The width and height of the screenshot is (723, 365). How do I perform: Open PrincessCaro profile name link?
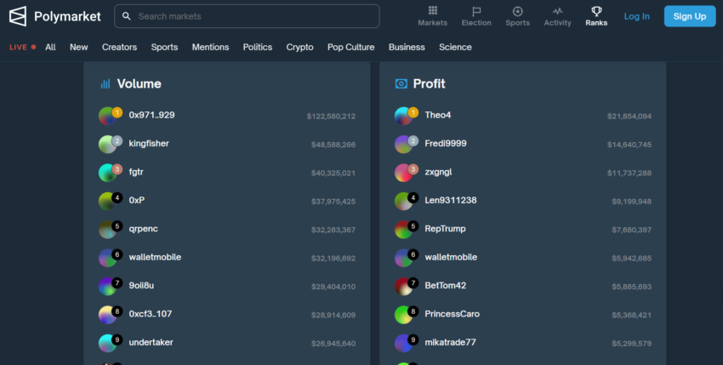453,314
